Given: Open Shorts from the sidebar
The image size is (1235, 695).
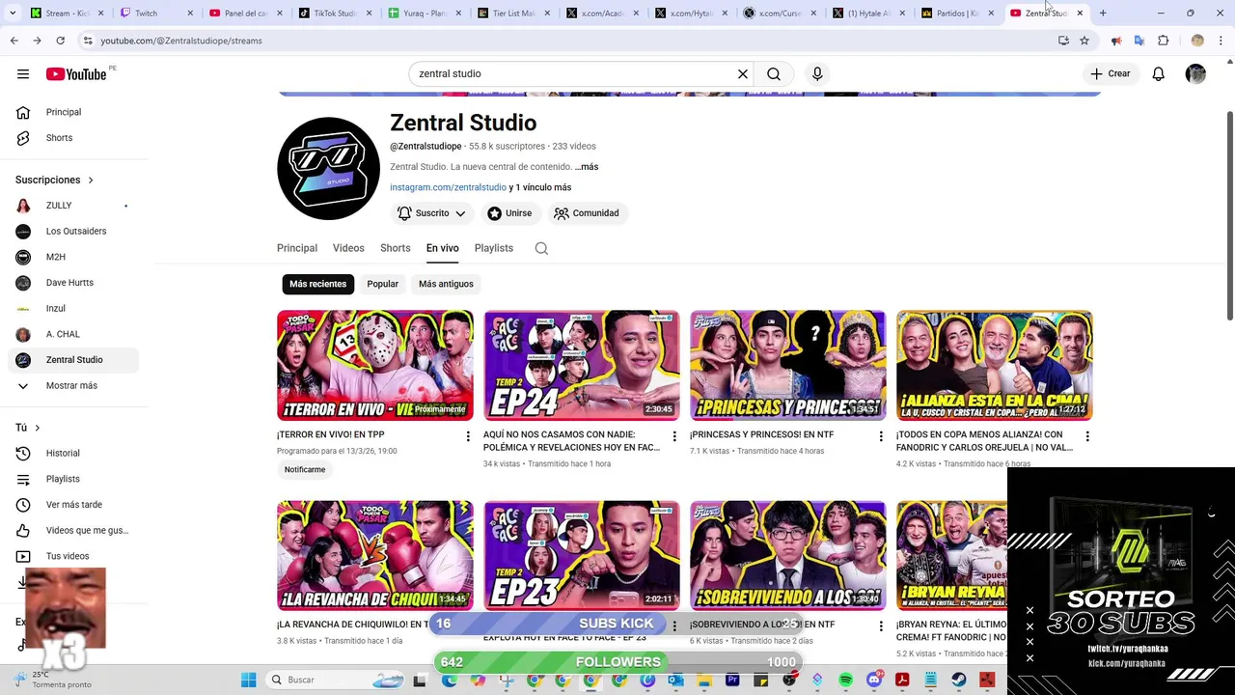Looking at the screenshot, I should pyautogui.click(x=73, y=138).
